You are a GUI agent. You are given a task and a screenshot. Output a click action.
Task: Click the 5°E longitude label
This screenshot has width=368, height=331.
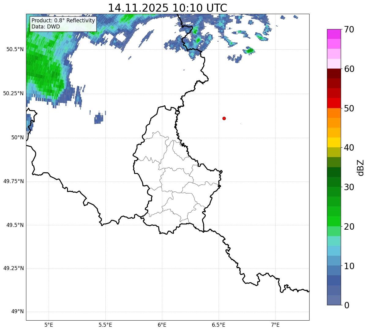click(x=49, y=325)
